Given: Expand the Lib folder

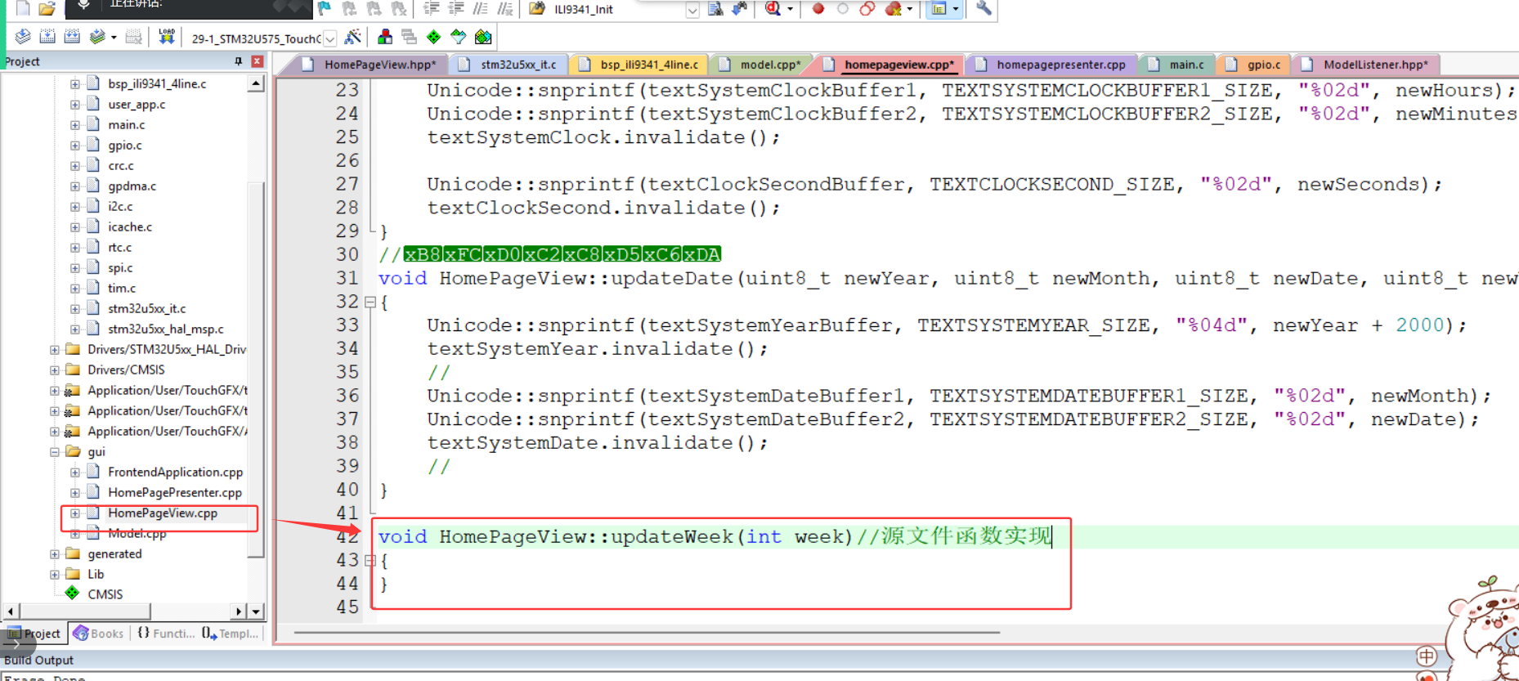Looking at the screenshot, I should [54, 574].
